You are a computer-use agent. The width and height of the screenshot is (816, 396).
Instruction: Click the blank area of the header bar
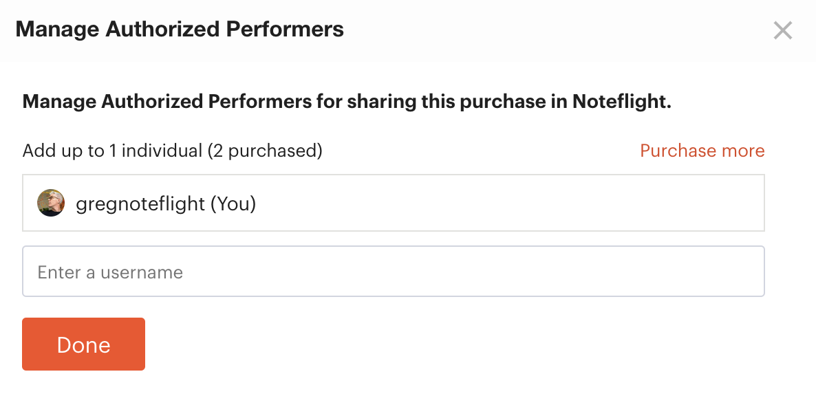[557, 30]
